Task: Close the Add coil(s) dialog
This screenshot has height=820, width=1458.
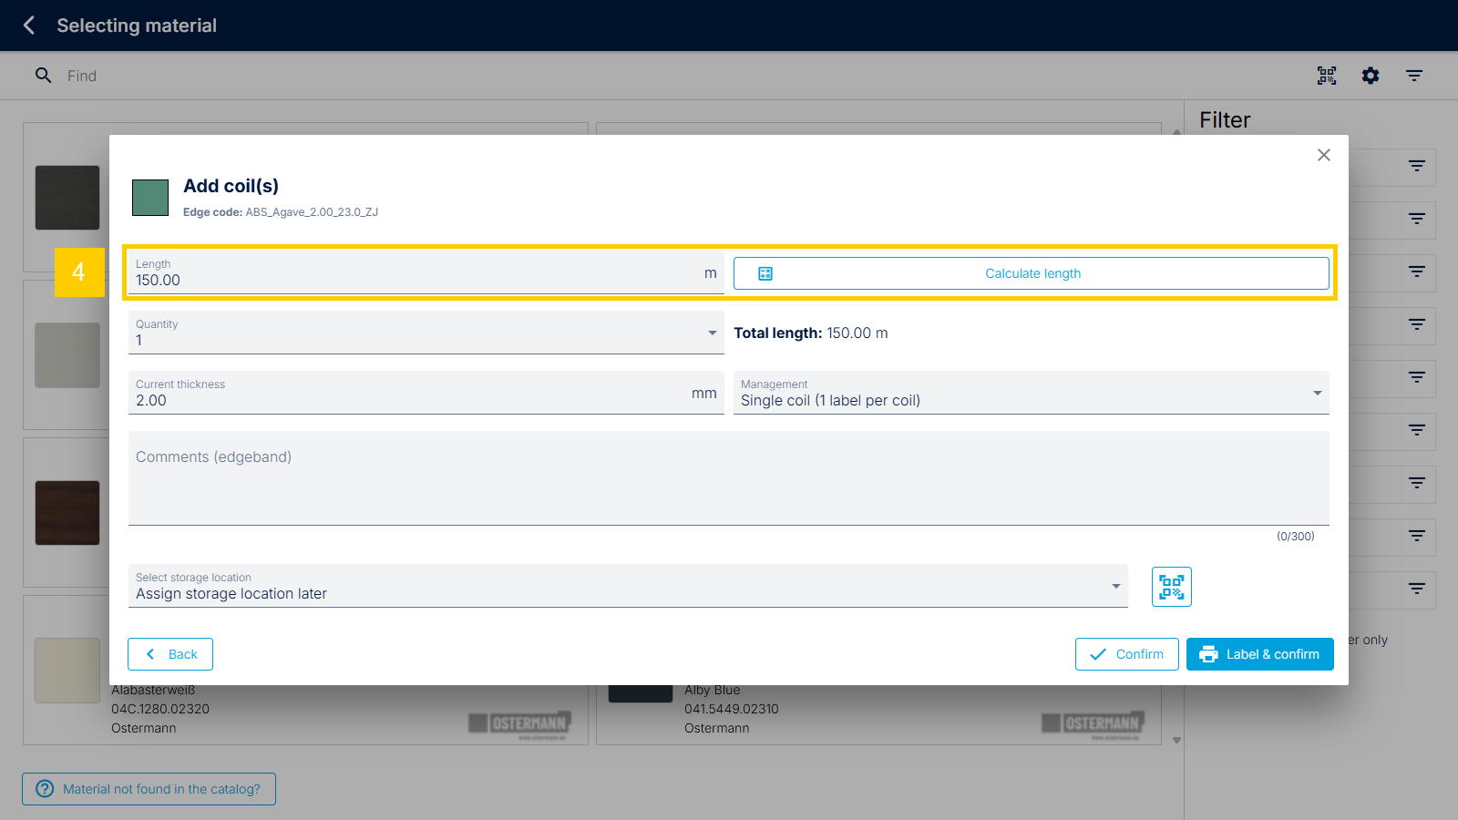Action: 1324,155
